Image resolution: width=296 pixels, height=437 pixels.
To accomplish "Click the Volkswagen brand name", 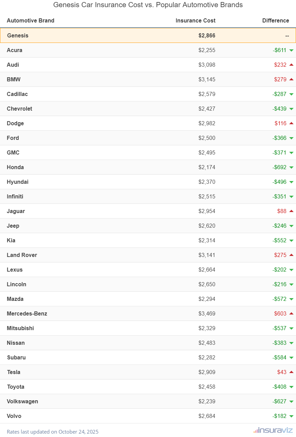I will [22, 401].
